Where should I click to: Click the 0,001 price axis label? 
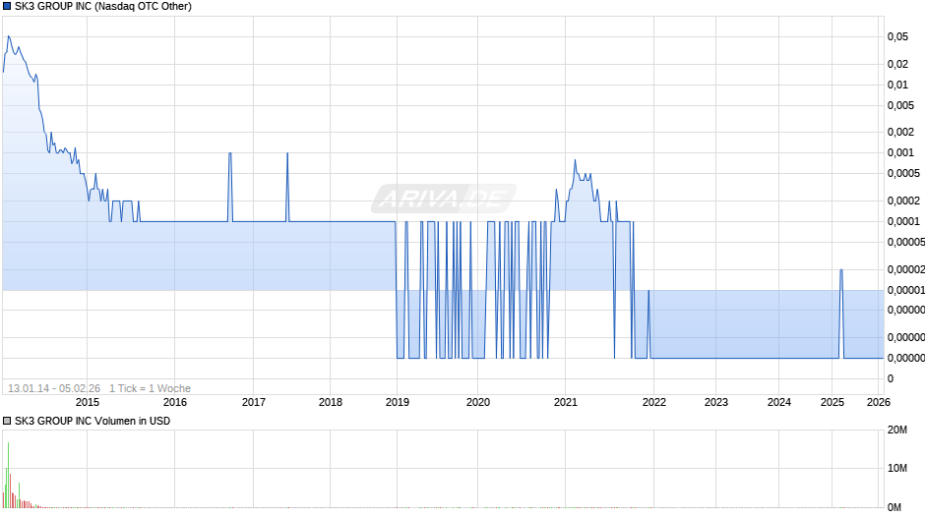[x=900, y=152]
